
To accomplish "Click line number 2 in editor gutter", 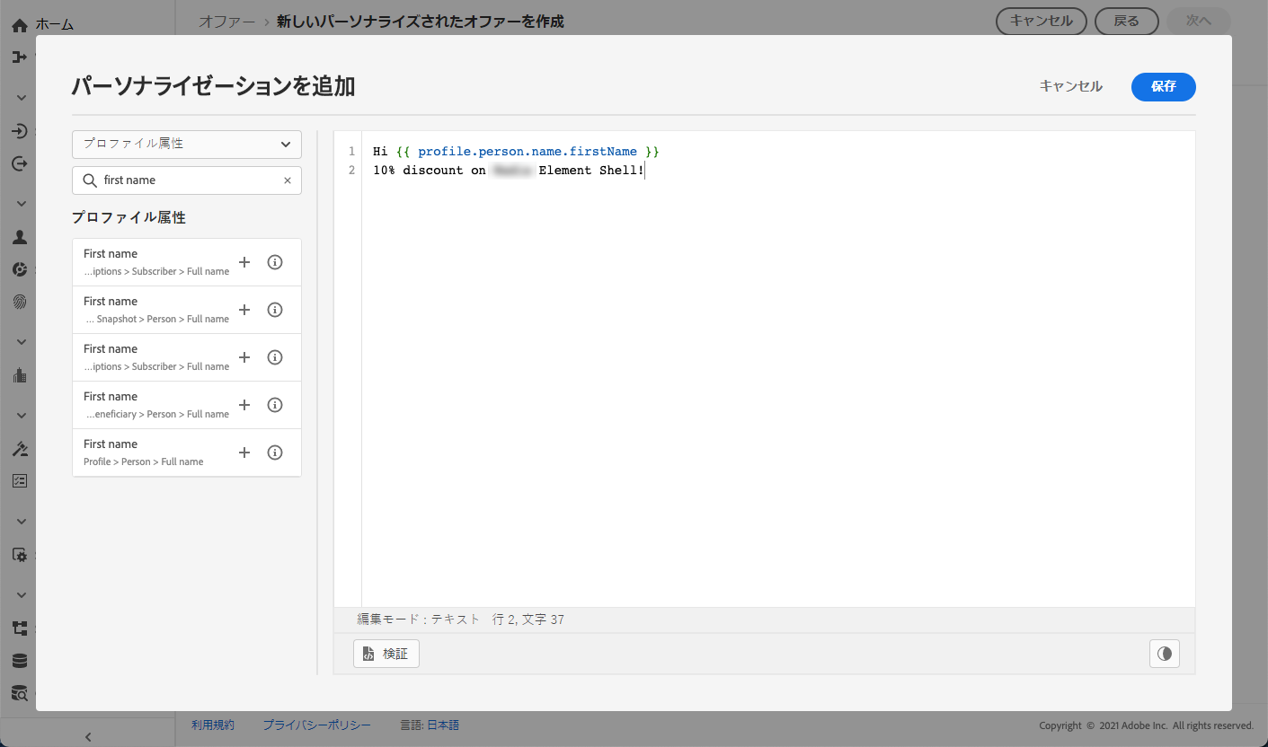I will coord(351,171).
